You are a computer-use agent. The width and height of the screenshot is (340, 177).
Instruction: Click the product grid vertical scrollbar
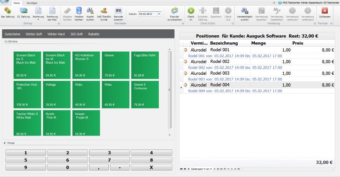170,90
